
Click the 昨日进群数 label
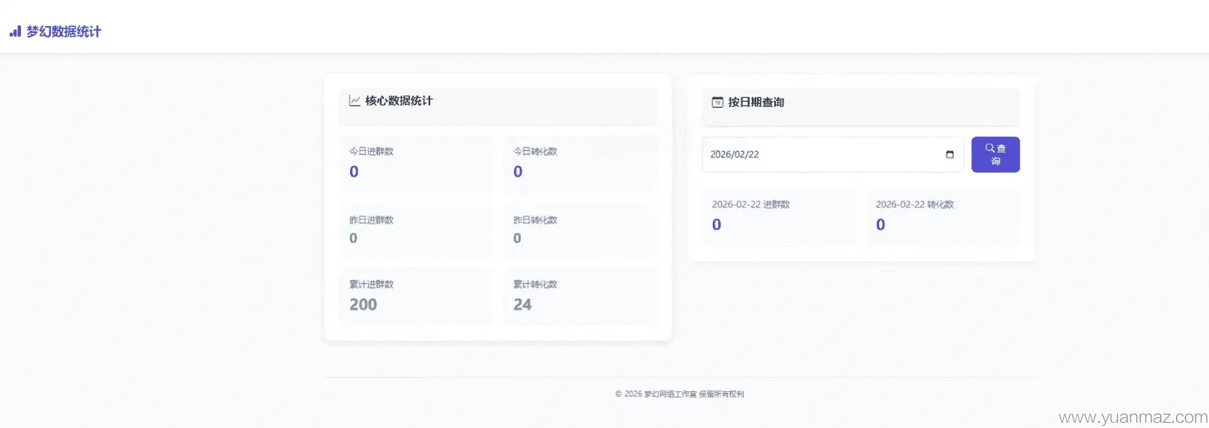(371, 220)
